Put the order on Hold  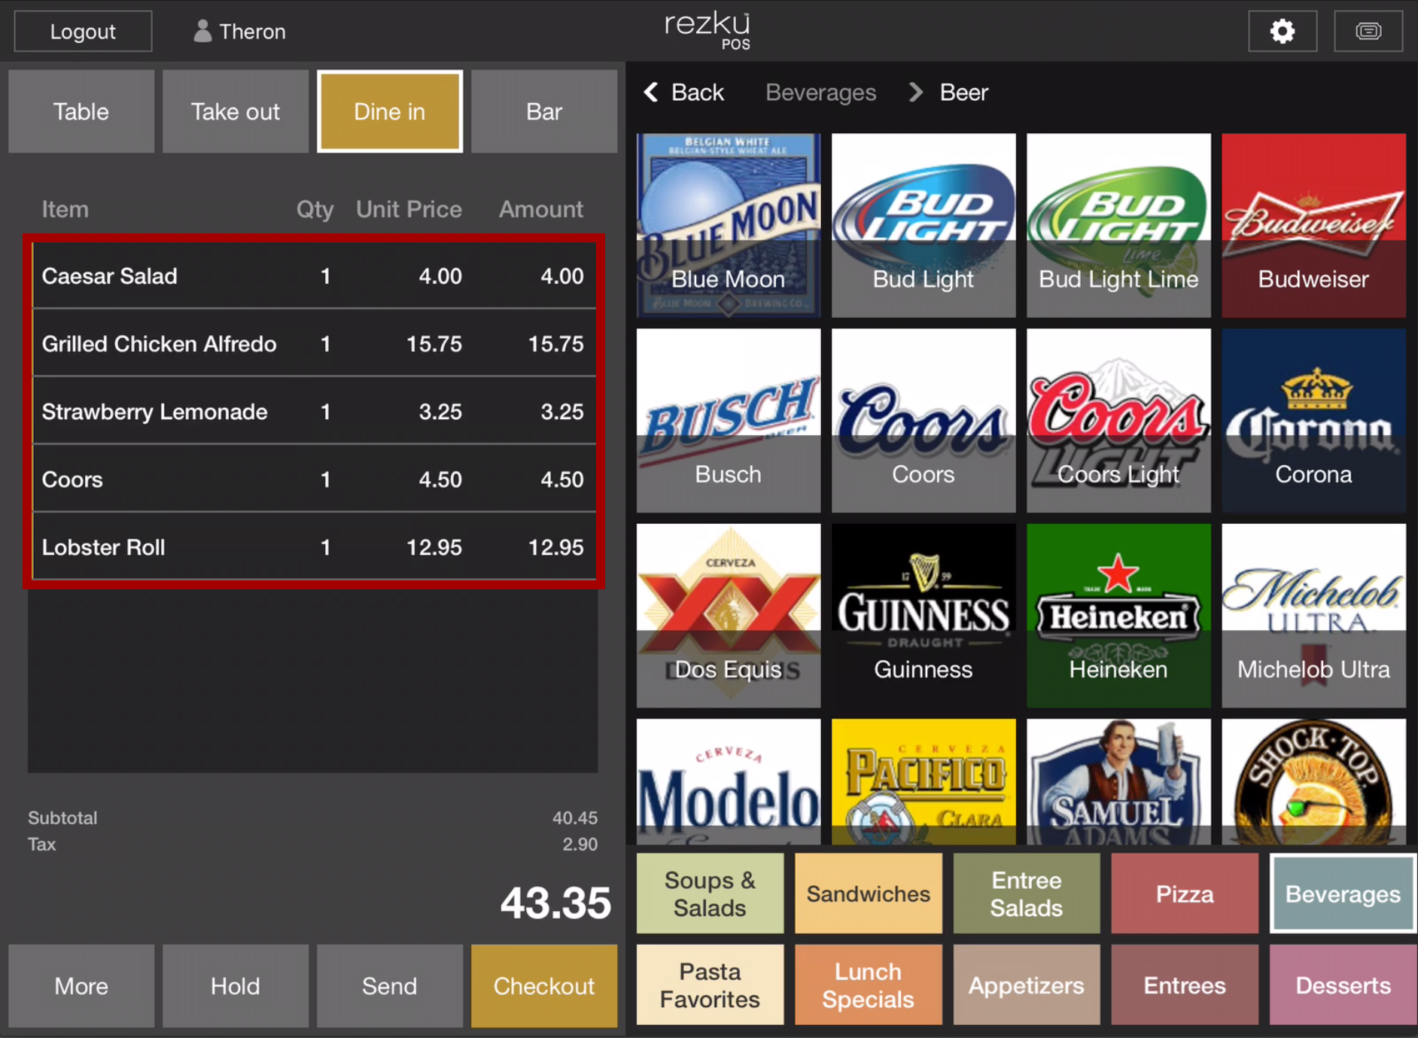(236, 985)
